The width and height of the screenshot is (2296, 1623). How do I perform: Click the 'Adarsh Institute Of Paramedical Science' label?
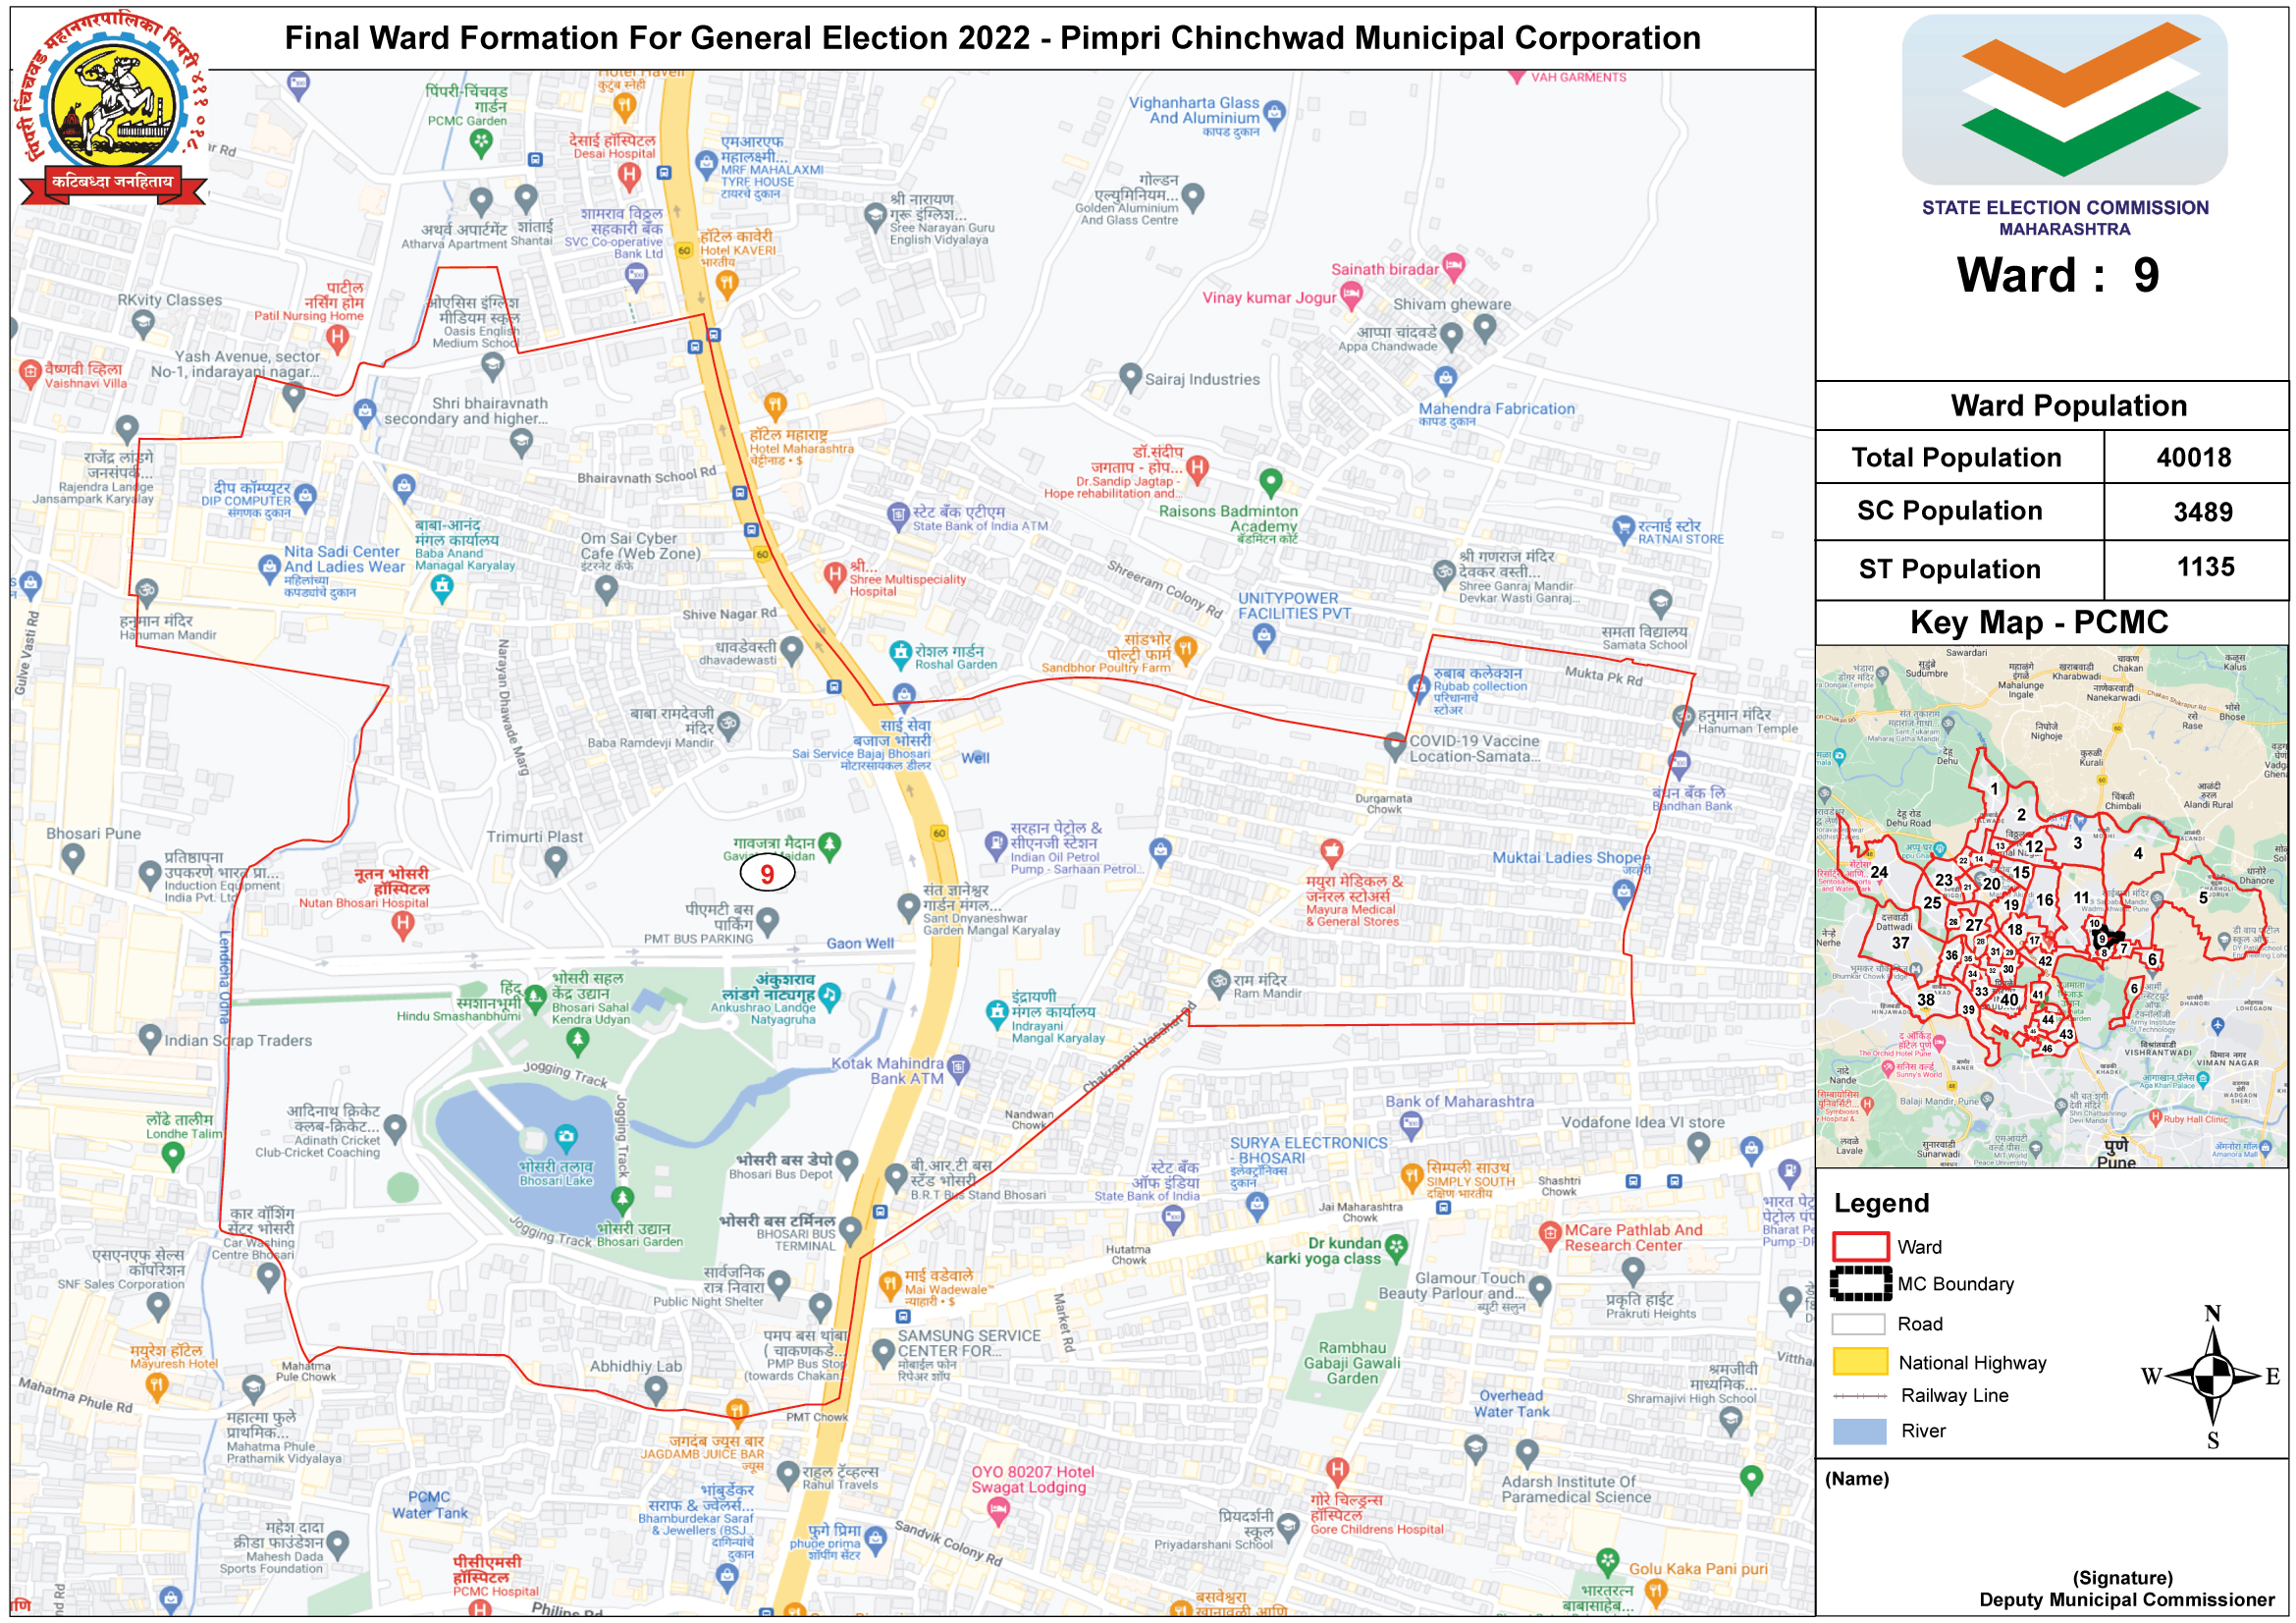click(1576, 1491)
